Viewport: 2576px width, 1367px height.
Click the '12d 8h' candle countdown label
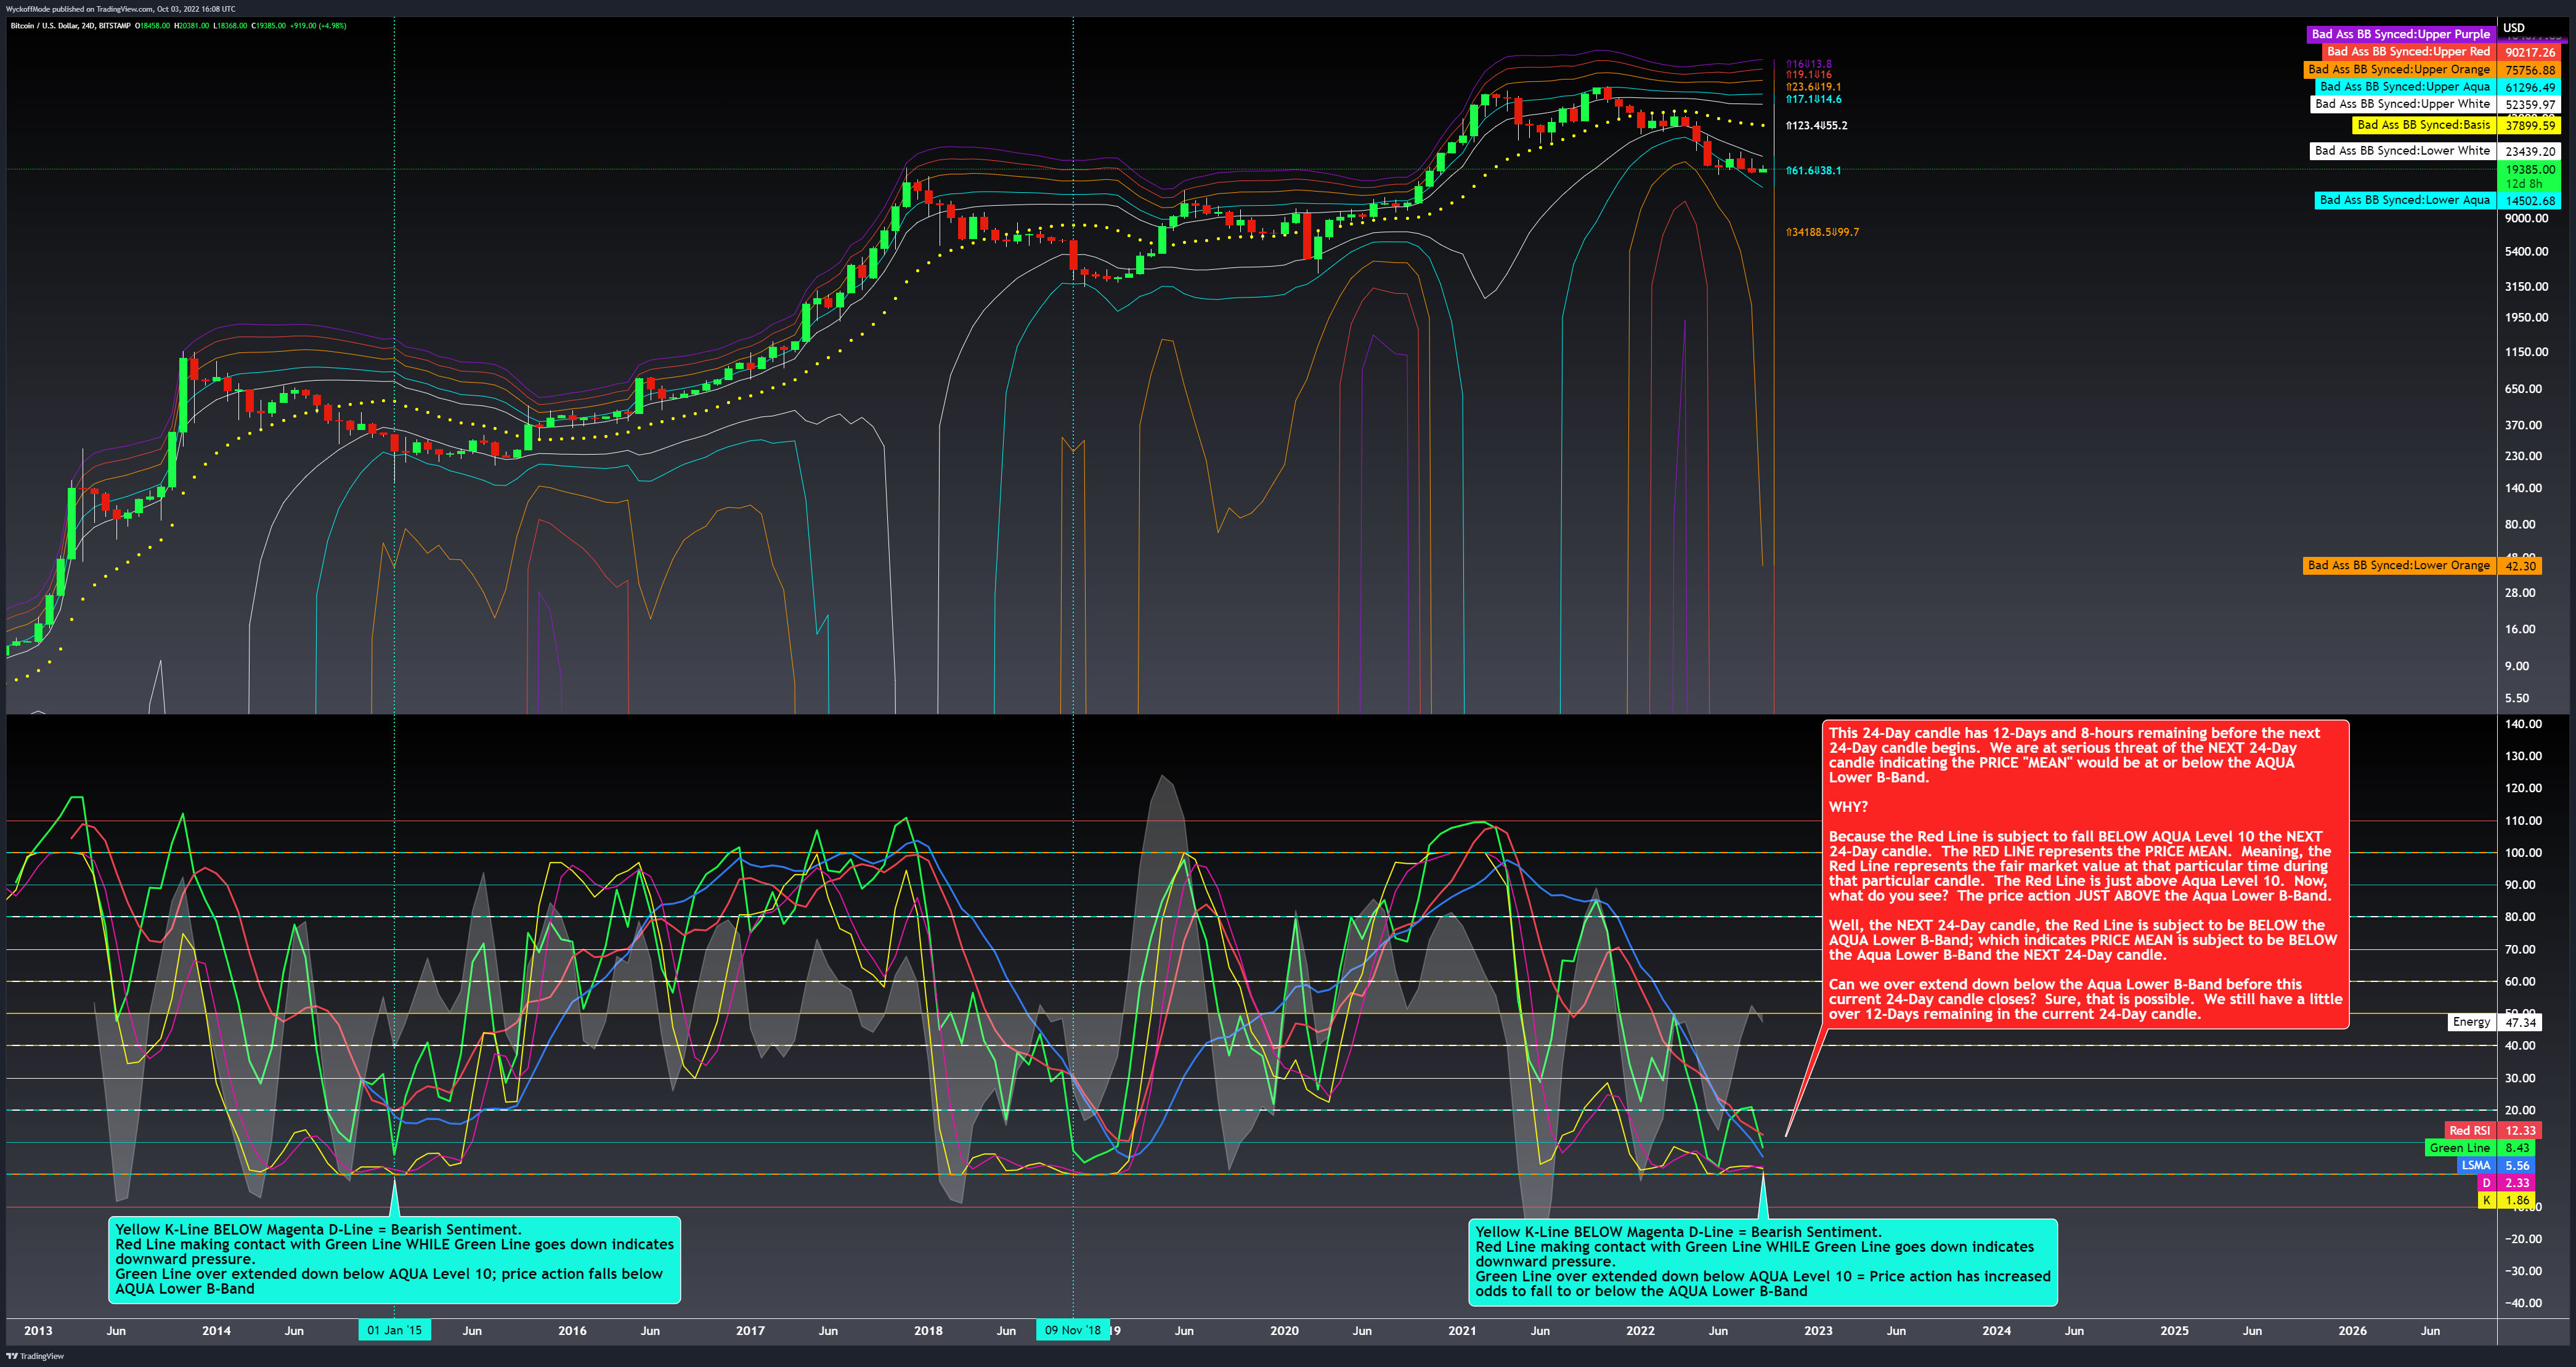pos(2524,184)
